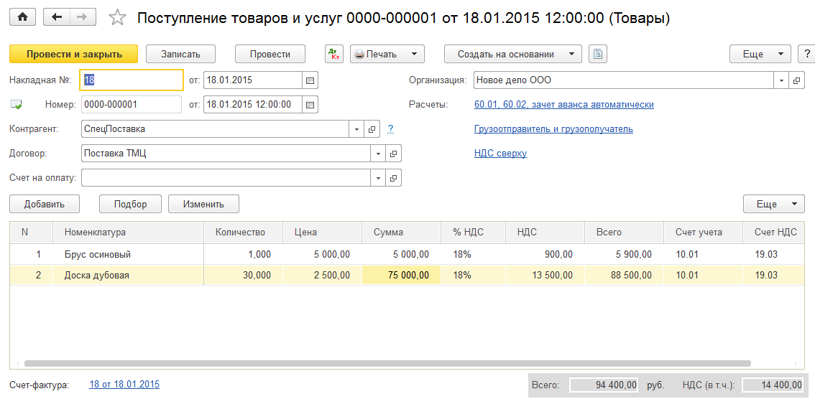Viewport: 815px width, 399px height.
Task: Click Провести и закрыть button
Action: (74, 54)
